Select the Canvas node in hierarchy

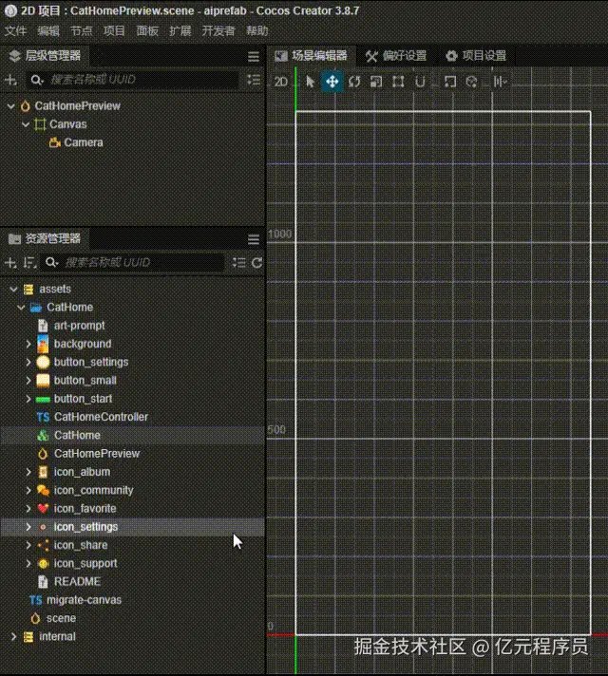pos(67,124)
